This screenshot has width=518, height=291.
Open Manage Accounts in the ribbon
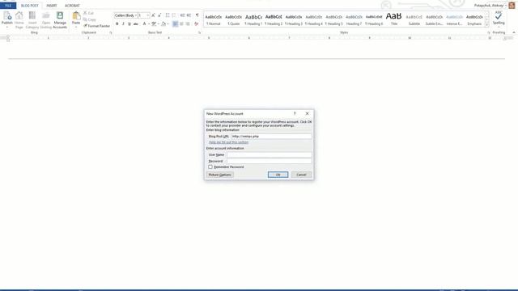[60, 19]
